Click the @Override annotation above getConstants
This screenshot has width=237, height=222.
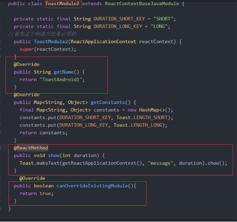point(27,95)
